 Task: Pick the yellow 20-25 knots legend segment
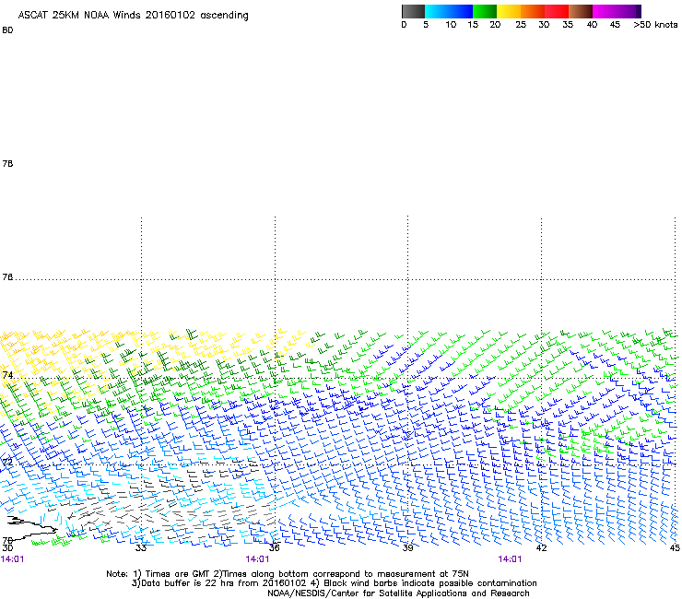click(509, 11)
